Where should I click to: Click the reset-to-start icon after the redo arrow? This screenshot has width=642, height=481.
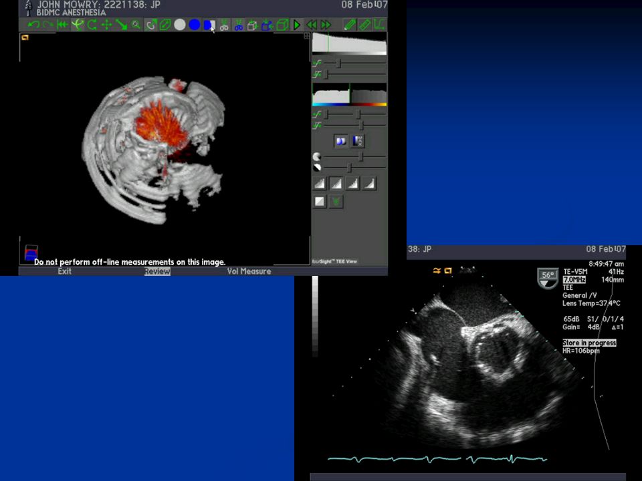[x=63, y=25]
